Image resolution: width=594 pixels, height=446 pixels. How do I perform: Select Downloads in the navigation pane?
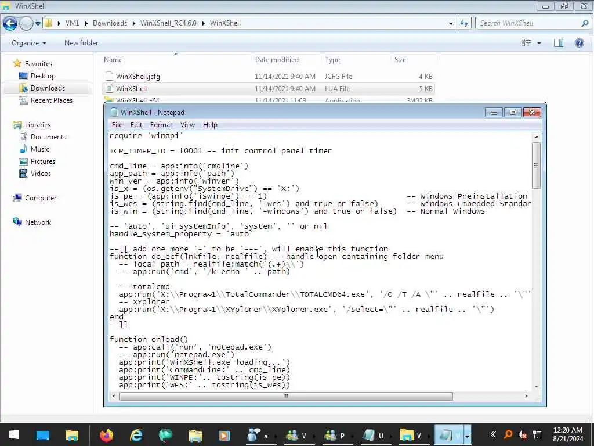48,88
